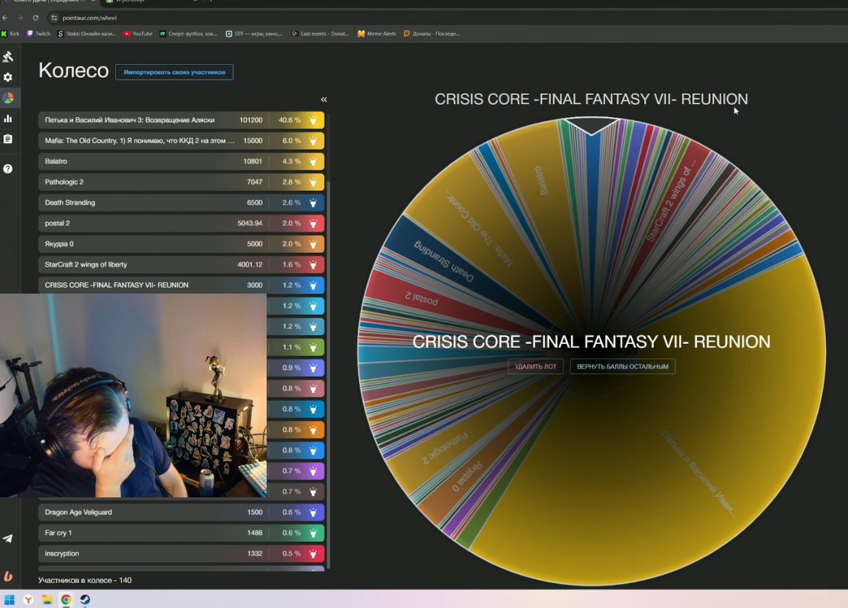This screenshot has height=608, width=848.
Task: Open Yandex Browser from the taskbar
Action: [28, 599]
